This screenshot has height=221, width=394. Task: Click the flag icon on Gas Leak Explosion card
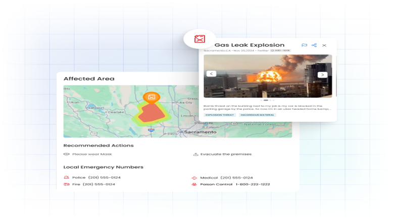tap(304, 45)
